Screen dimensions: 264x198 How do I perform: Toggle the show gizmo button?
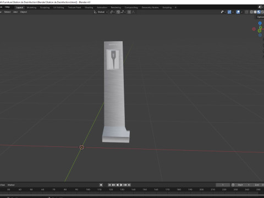pos(229,12)
